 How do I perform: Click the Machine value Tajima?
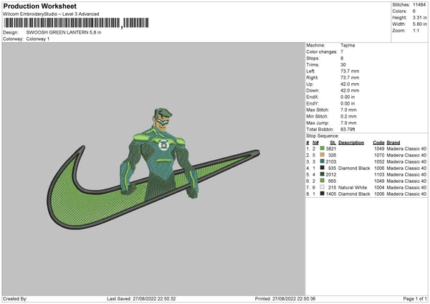348,45
